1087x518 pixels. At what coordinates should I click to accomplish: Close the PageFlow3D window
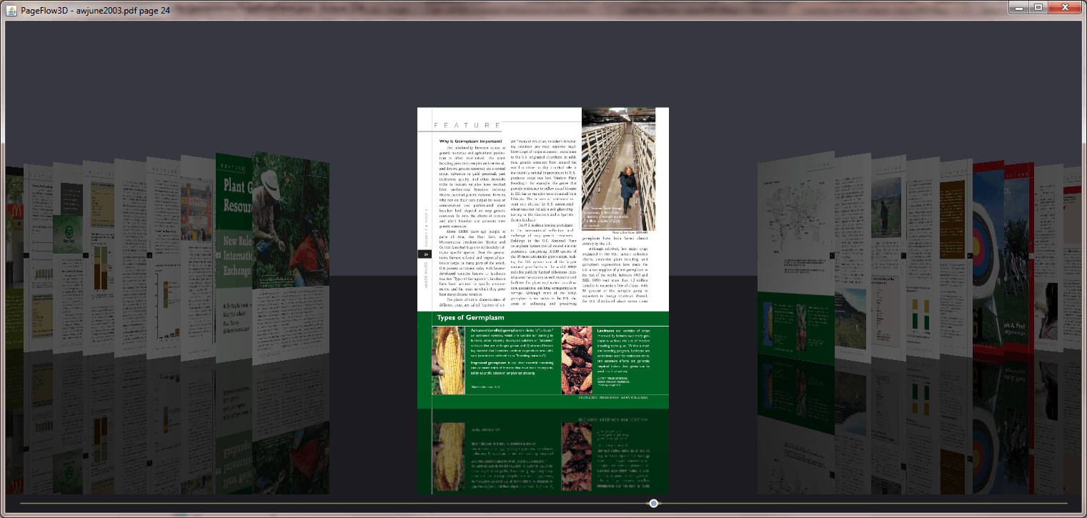[1065, 7]
